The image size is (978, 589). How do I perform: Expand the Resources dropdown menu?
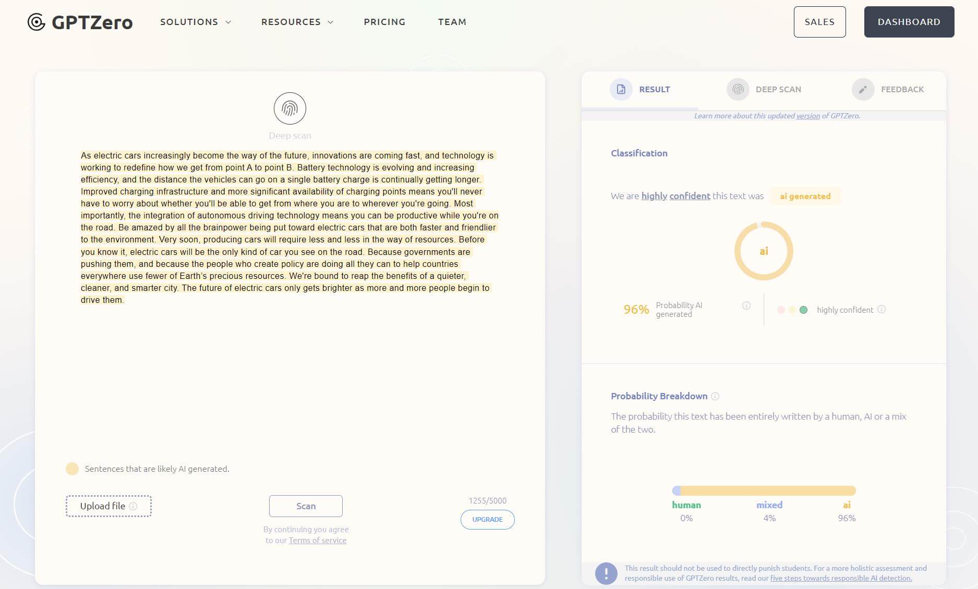tap(297, 22)
